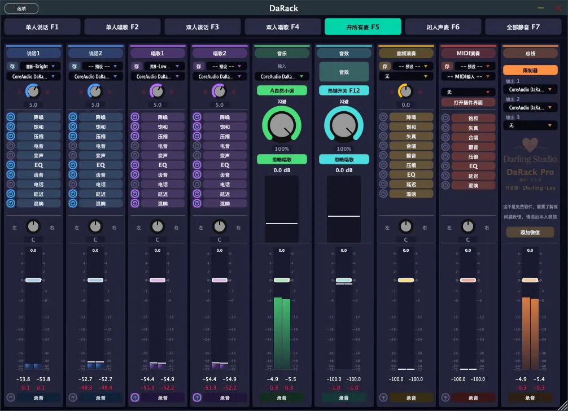Click the 齿音 power icon in 唱歌1

135,174
